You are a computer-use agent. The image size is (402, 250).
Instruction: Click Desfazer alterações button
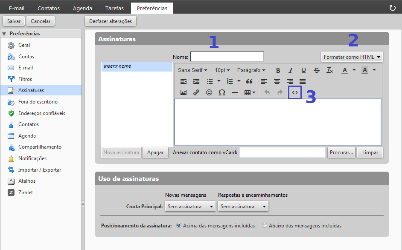[x=111, y=21]
